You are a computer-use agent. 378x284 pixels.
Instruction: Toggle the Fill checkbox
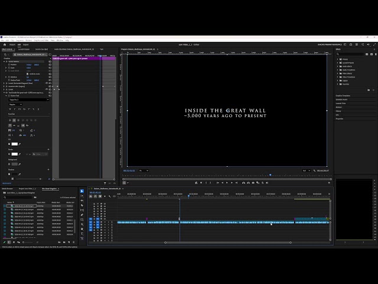point(9,144)
